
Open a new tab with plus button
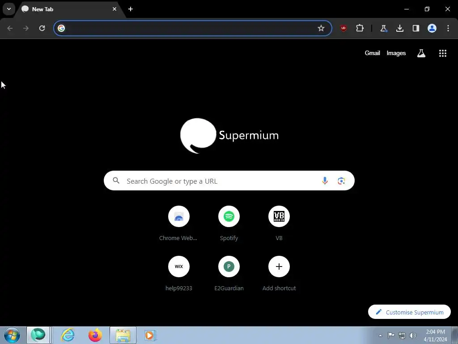pos(131,9)
